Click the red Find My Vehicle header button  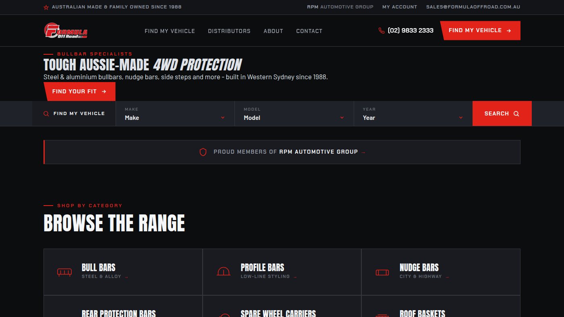click(x=480, y=31)
